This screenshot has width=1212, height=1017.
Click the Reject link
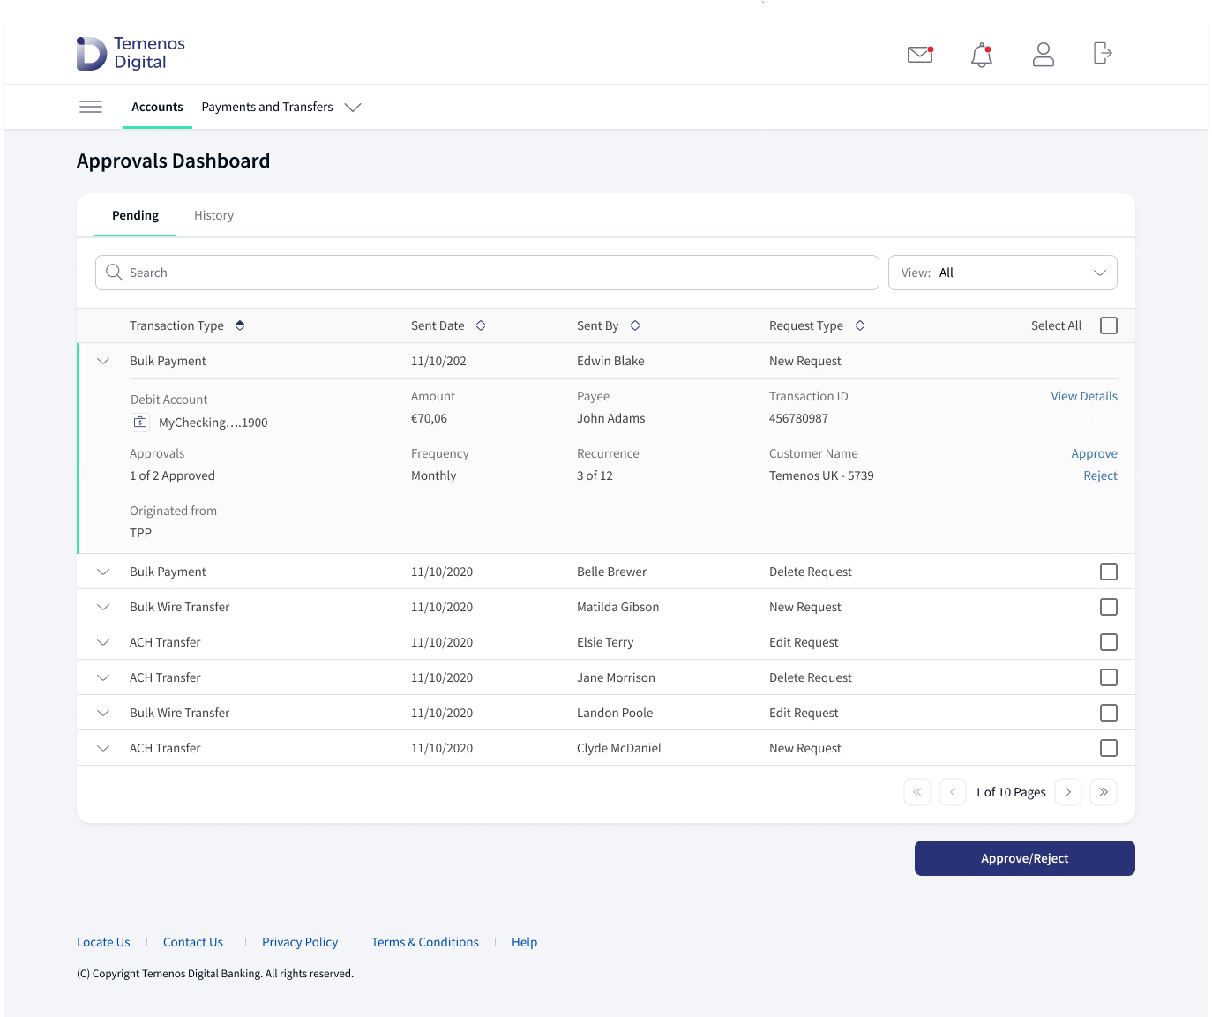(x=1100, y=475)
